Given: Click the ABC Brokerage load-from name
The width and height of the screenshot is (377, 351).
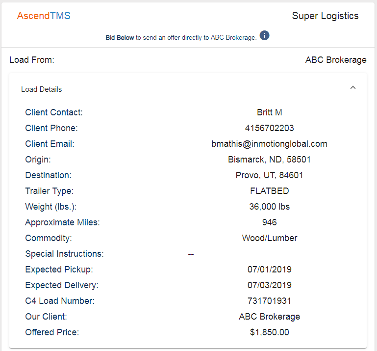Looking at the screenshot, I should (x=336, y=60).
